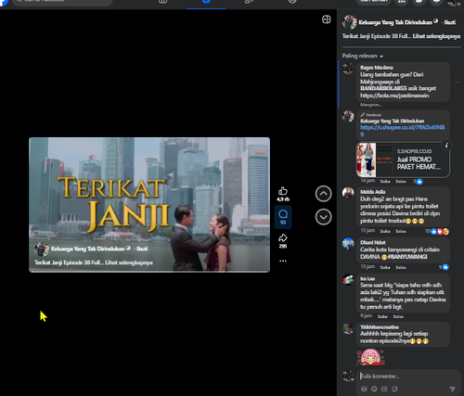The image size is (464, 396).
Task: Open Keluarga Yang Tak Dirindukan name on video overlay
Action: [x=87, y=249]
